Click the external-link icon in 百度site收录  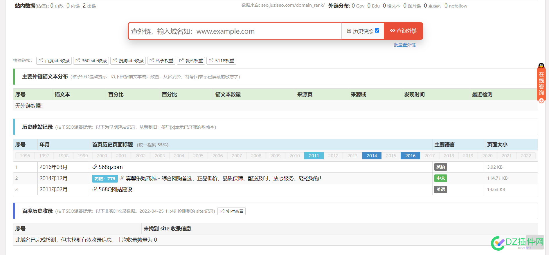point(41,61)
